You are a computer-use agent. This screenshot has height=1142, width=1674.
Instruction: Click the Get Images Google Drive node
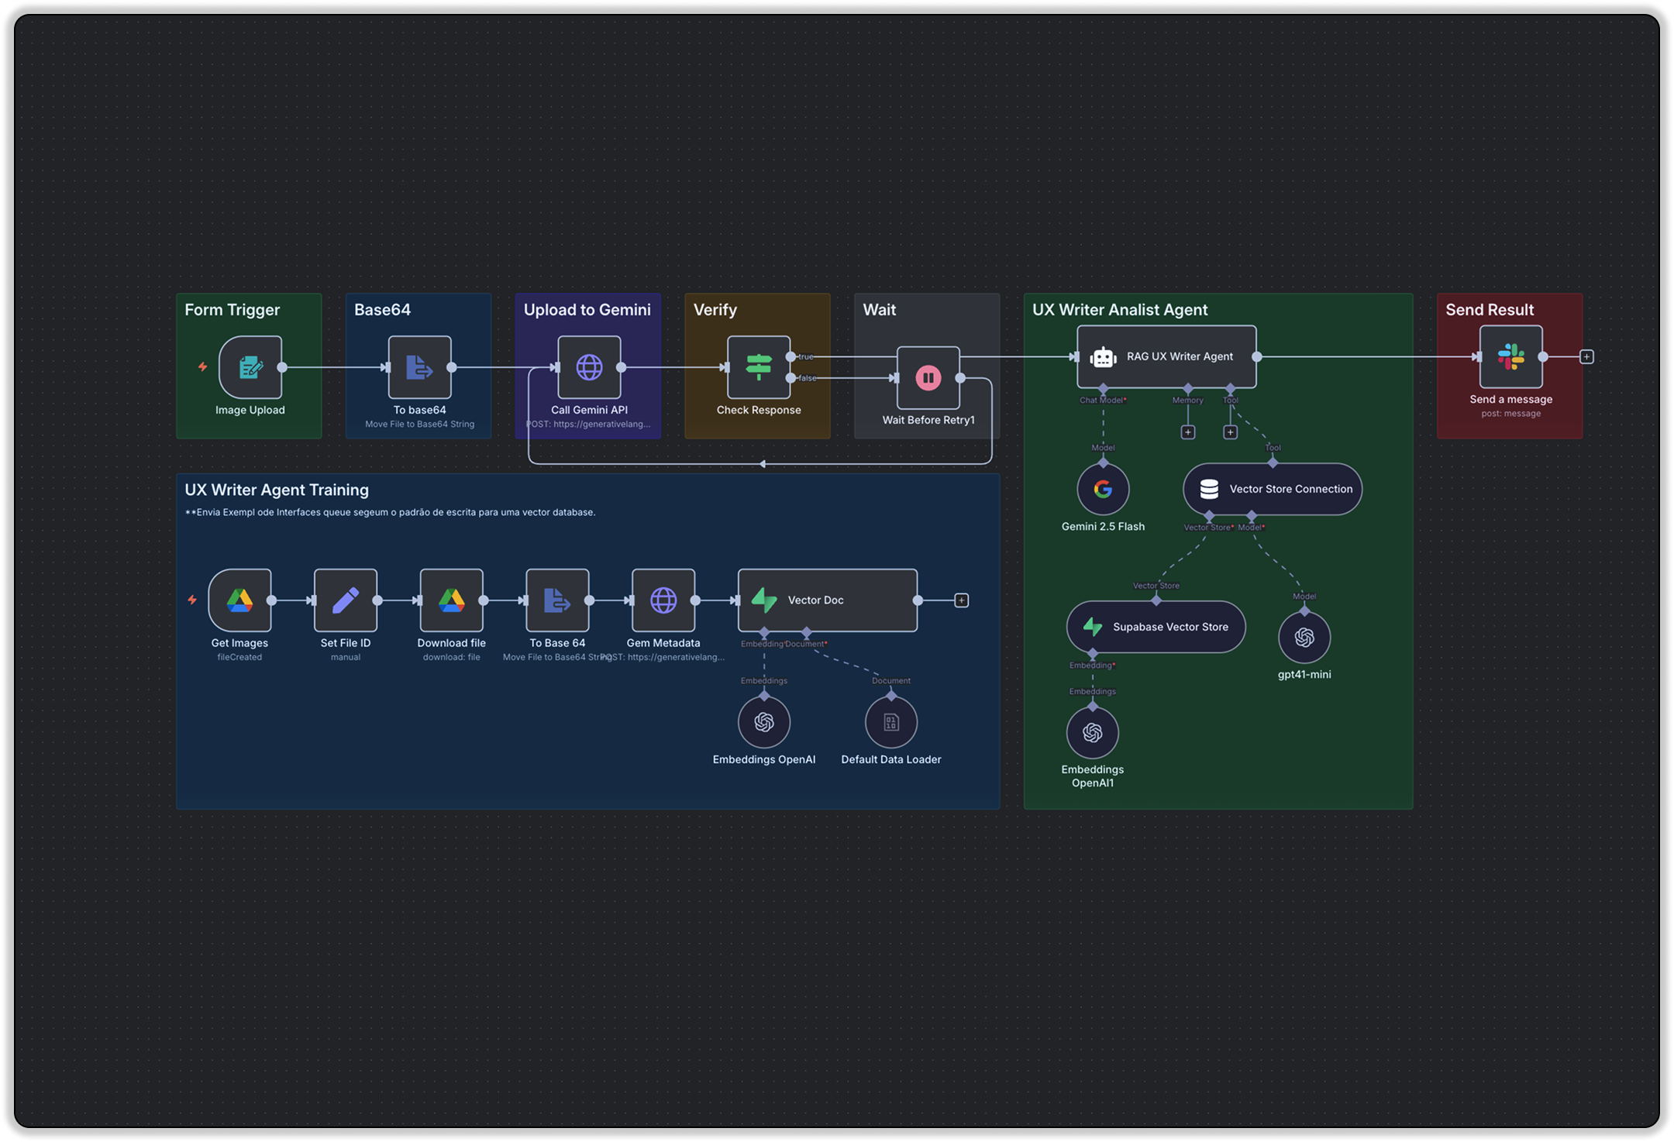tap(239, 600)
